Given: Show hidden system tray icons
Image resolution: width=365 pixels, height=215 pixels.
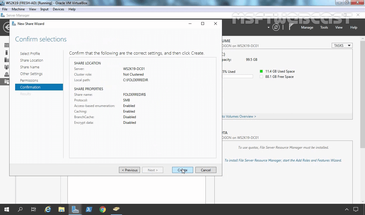Looking at the screenshot, I should pyautogui.click(x=347, y=209).
